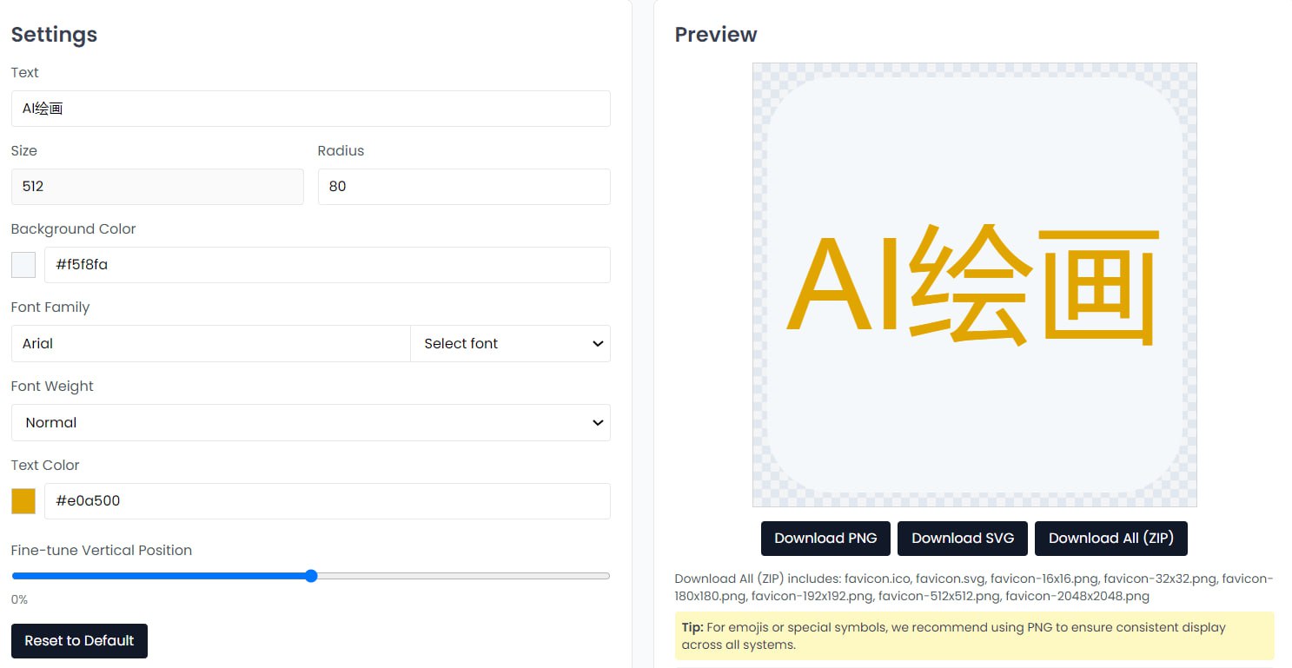Click the Background Color label
The height and width of the screenshot is (668, 1292).
pos(74,229)
